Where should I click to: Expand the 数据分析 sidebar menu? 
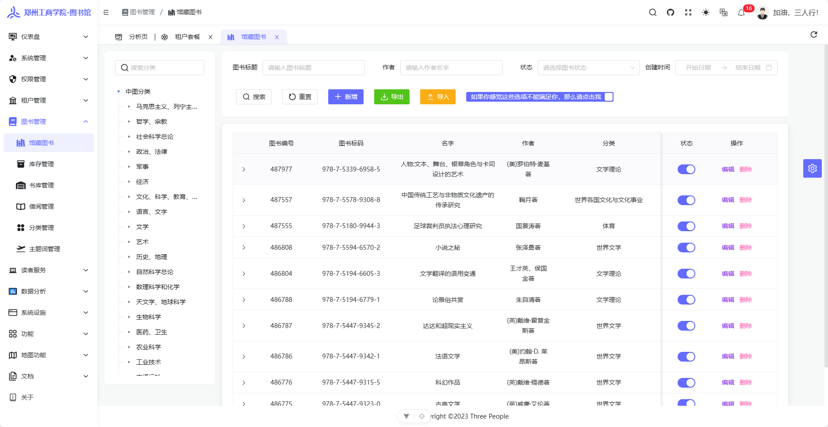[49, 291]
